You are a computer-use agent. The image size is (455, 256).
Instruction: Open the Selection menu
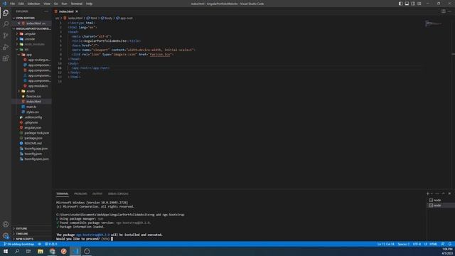point(33,4)
